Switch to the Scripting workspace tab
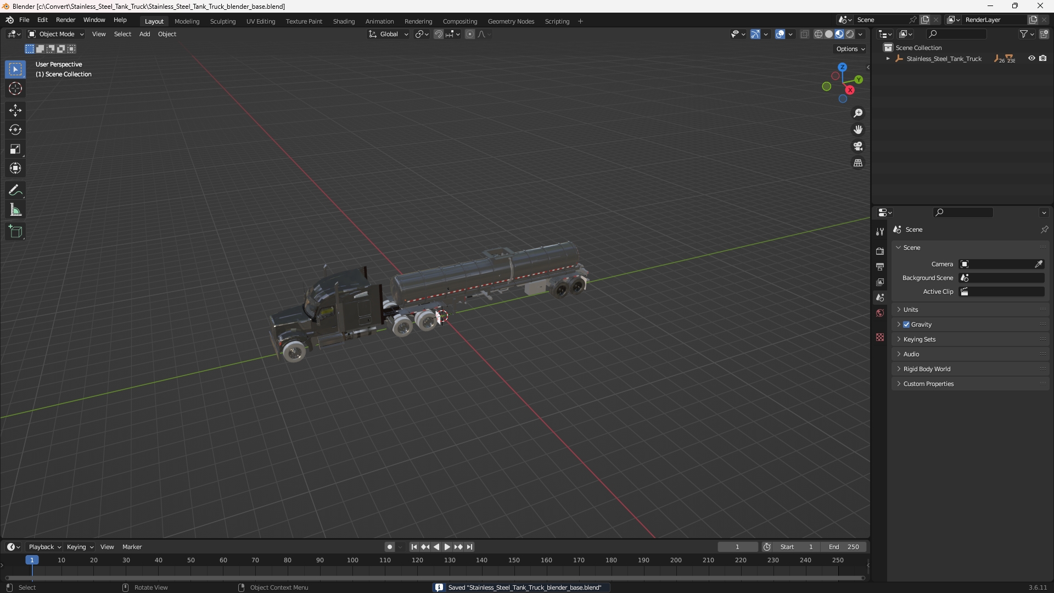1054x593 pixels. point(557,21)
